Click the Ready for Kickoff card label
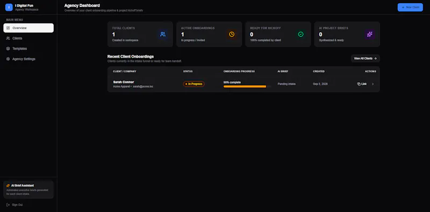Image resolution: width=430 pixels, height=212 pixels. pos(266,28)
